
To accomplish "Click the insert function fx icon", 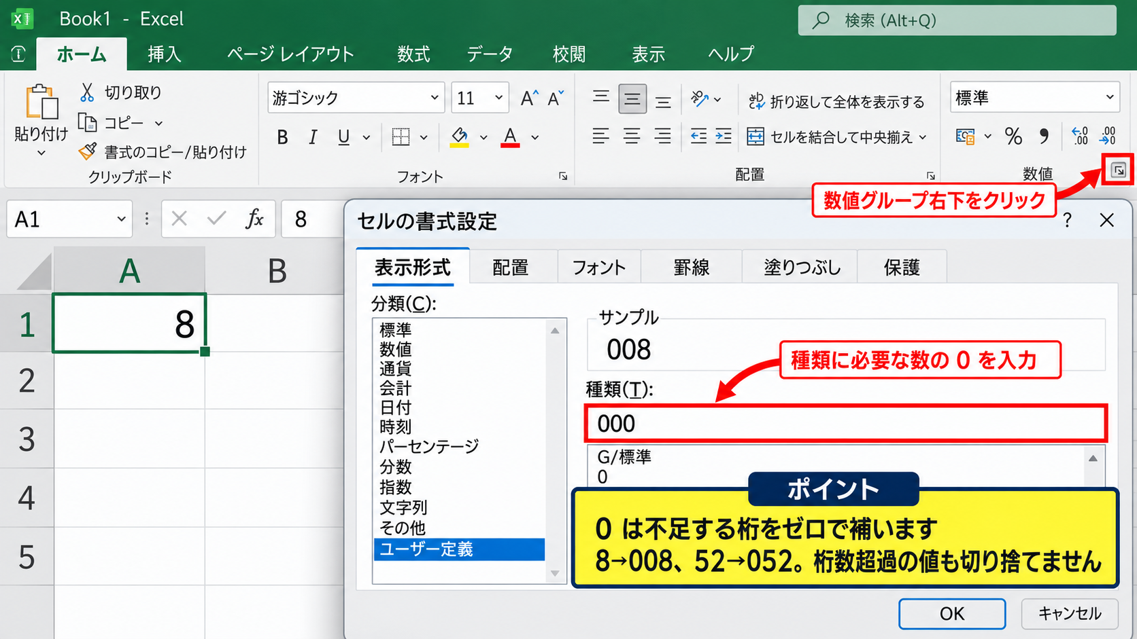I will 255,219.
